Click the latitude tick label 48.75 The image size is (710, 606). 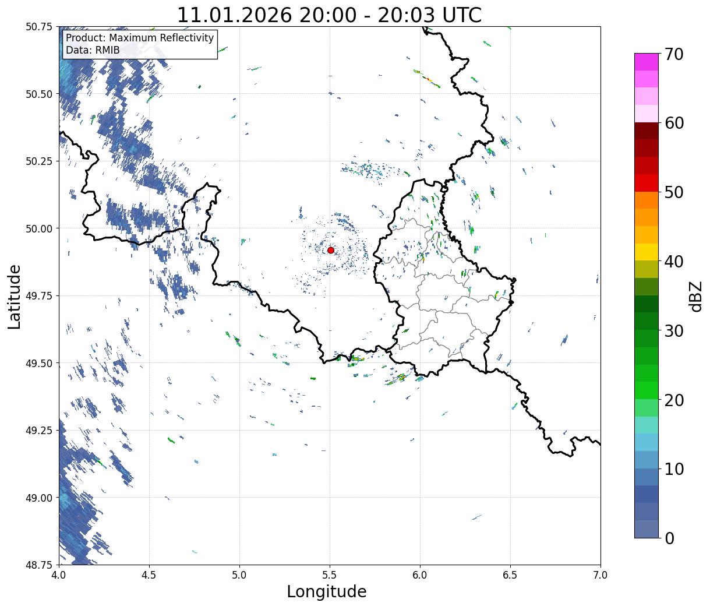[39, 565]
